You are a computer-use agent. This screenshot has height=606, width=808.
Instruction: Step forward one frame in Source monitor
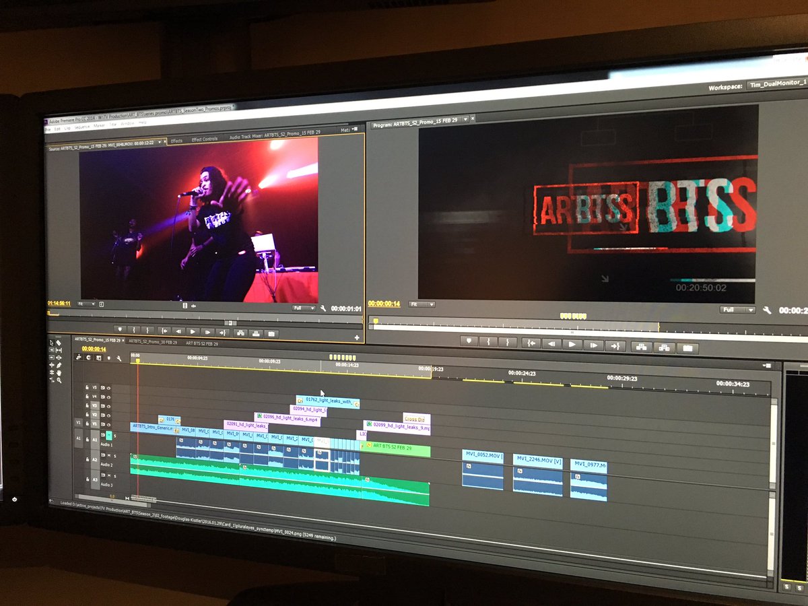207,332
